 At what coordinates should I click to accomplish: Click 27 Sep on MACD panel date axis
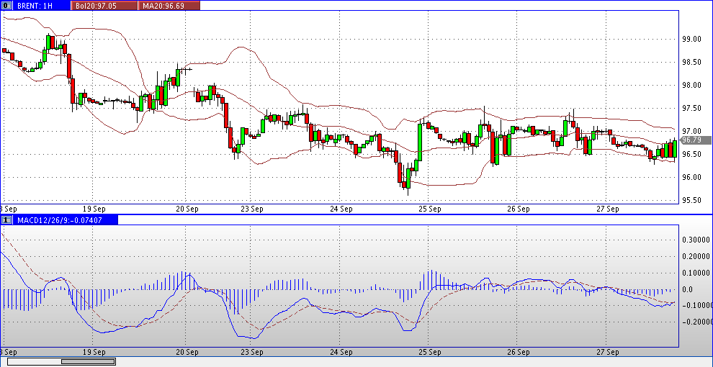coord(609,352)
